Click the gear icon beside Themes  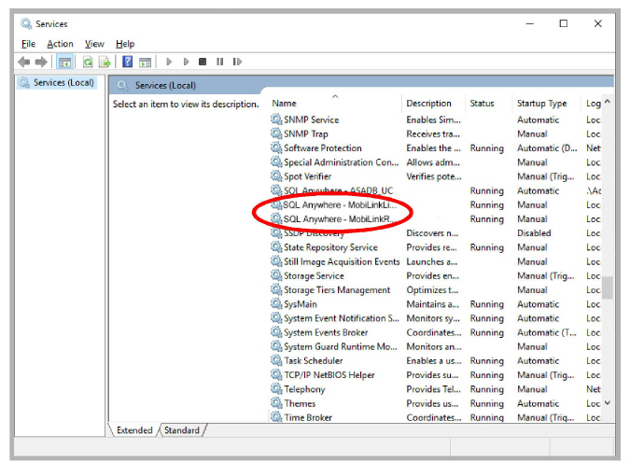[x=276, y=403]
